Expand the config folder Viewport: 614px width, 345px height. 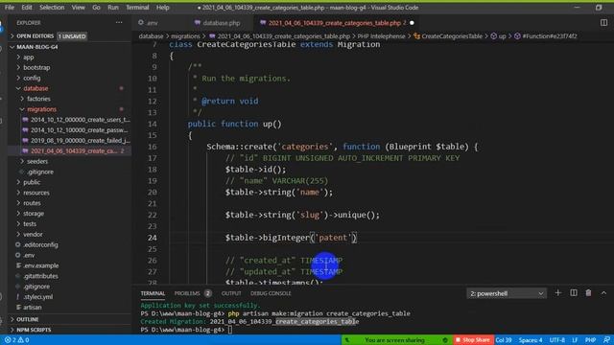[x=32, y=78]
